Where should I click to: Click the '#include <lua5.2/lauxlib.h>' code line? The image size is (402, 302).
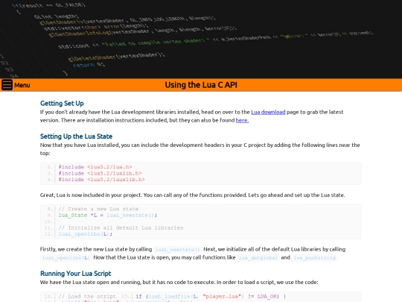coord(101,180)
